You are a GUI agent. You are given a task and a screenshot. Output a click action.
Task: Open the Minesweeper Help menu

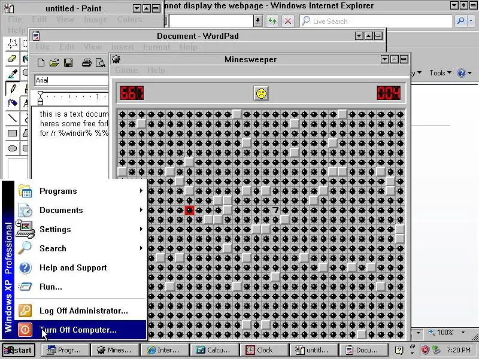(156, 70)
